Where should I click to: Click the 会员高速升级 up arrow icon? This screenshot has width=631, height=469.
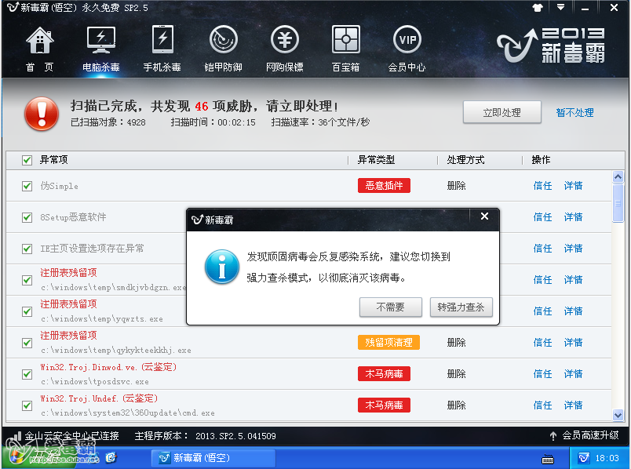[x=553, y=435]
